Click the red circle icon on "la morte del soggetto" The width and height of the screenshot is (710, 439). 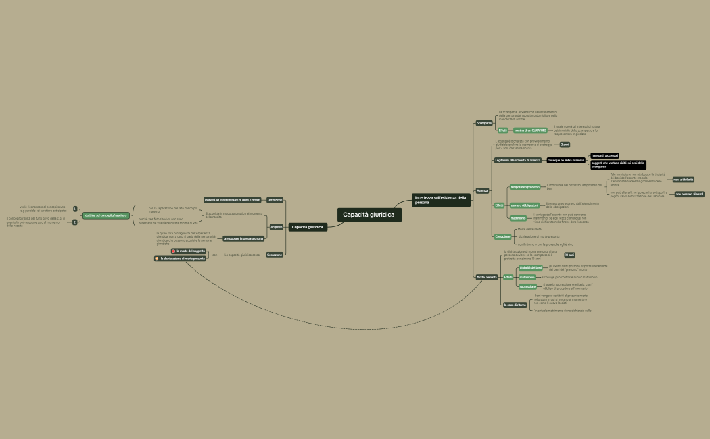pyautogui.click(x=174, y=251)
